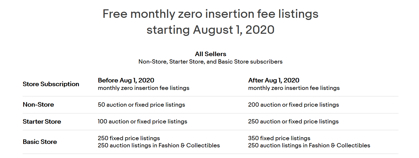
Task: Click '250 auction or fixed price listings' cell
Action: click(293, 122)
